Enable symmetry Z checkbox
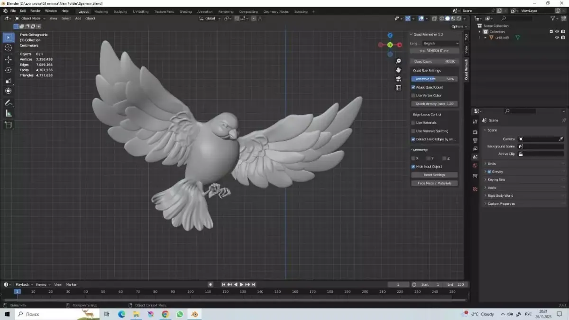Screen dimensions: 569x320 pos(444,158)
